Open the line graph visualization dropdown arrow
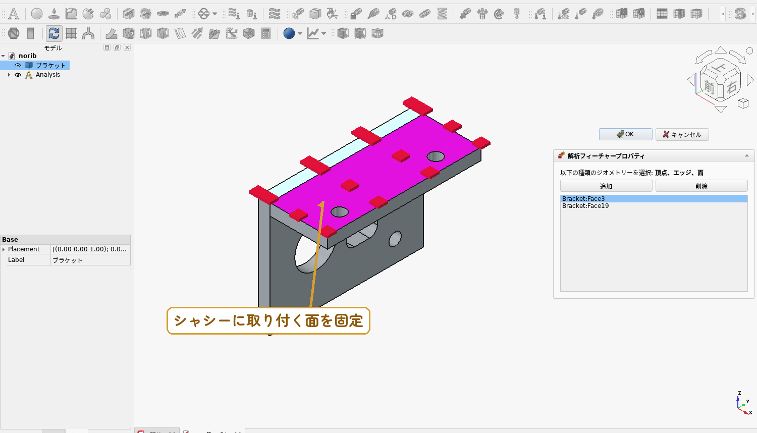This screenshot has width=757, height=433. [x=323, y=33]
